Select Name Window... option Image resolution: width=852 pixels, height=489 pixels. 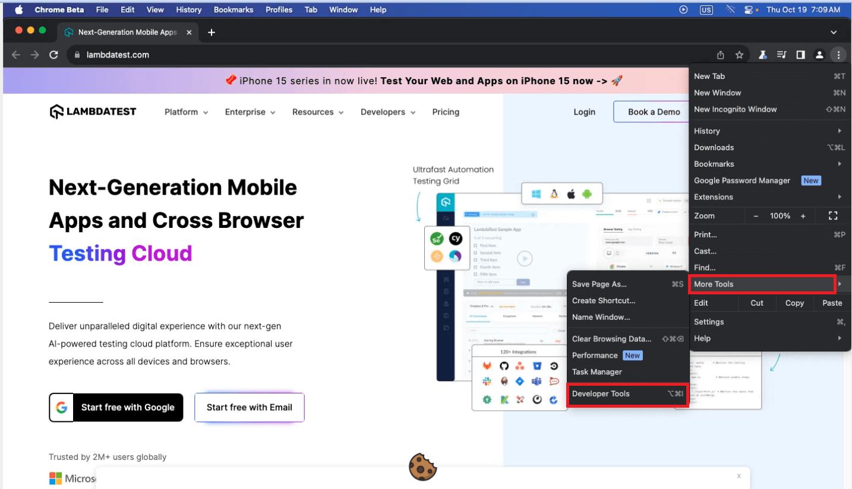pyautogui.click(x=627, y=317)
